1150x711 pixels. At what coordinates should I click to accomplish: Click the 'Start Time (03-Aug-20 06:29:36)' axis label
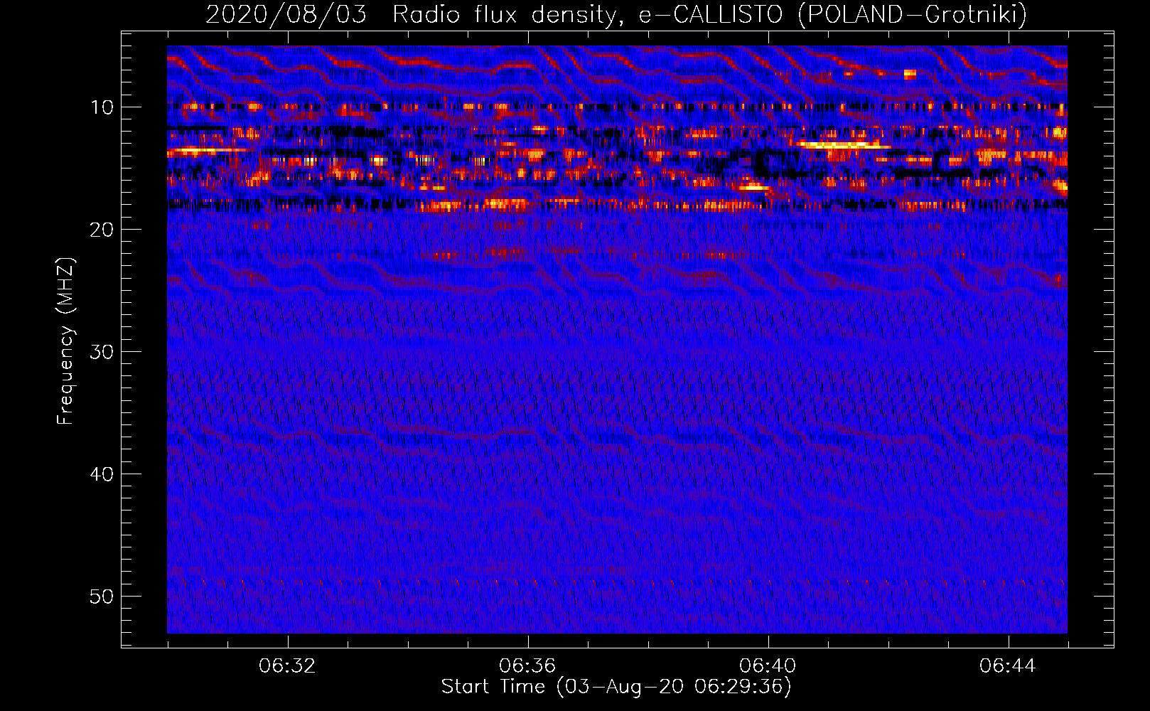click(x=616, y=687)
